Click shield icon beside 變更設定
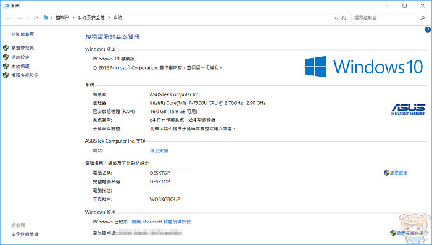The width and height of the screenshot is (432, 245). point(386,173)
